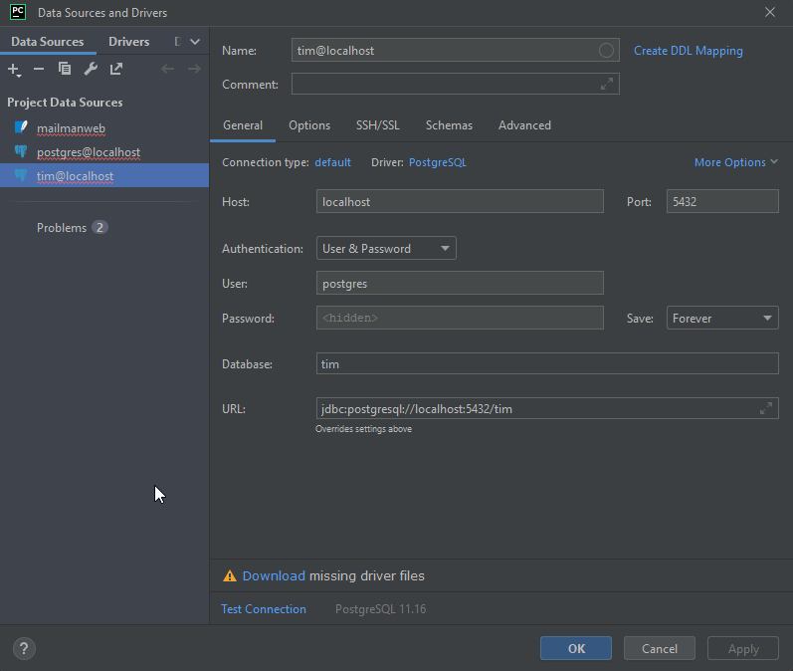Click the make global export icon

tap(116, 69)
